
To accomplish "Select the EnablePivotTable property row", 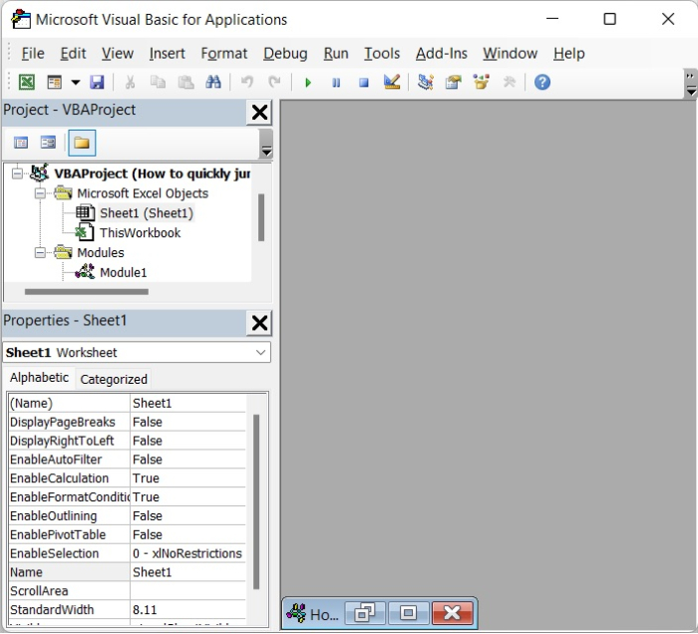I will 127,534.
